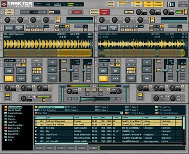Click the crossfader handle
The width and height of the screenshot is (189, 154).
[x=80, y=99]
